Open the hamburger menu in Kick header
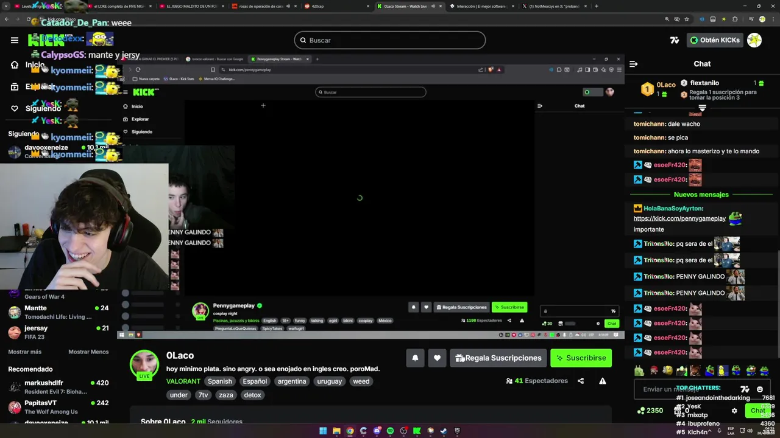 pos(15,40)
